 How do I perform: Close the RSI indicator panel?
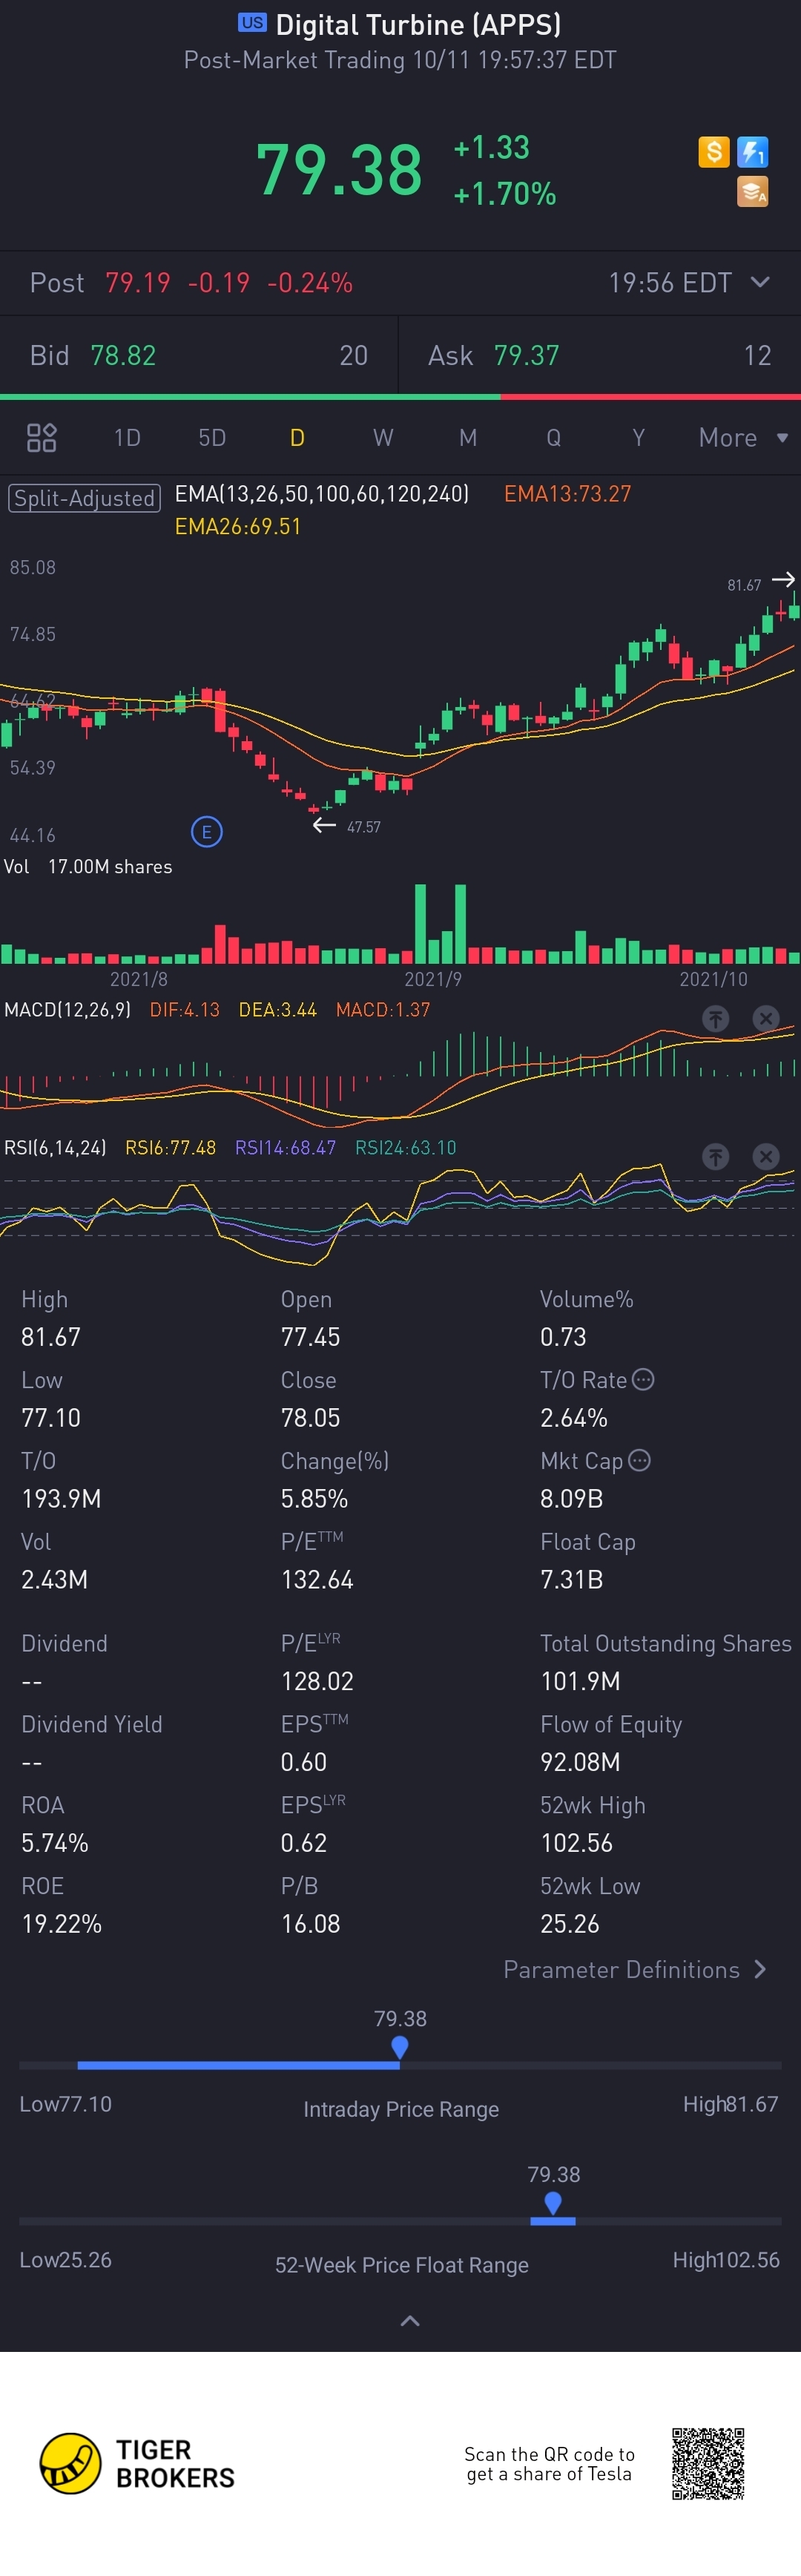point(765,1156)
